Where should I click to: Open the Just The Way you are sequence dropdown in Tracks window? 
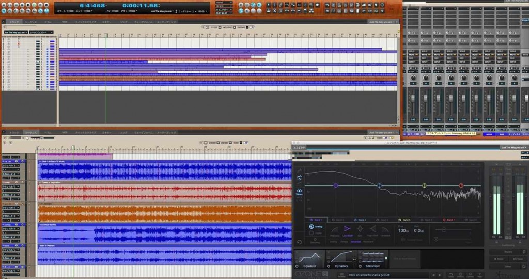(x=16, y=33)
